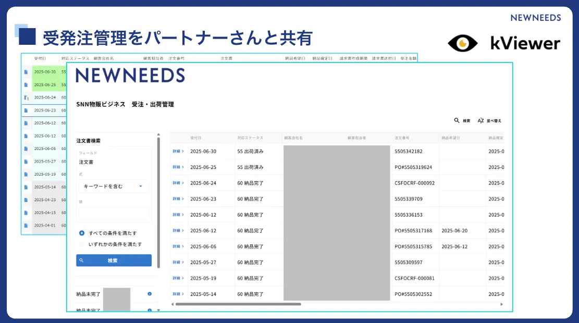Click the magnifier 検索 icon above the table
The width and height of the screenshot is (579, 323).
click(x=457, y=120)
